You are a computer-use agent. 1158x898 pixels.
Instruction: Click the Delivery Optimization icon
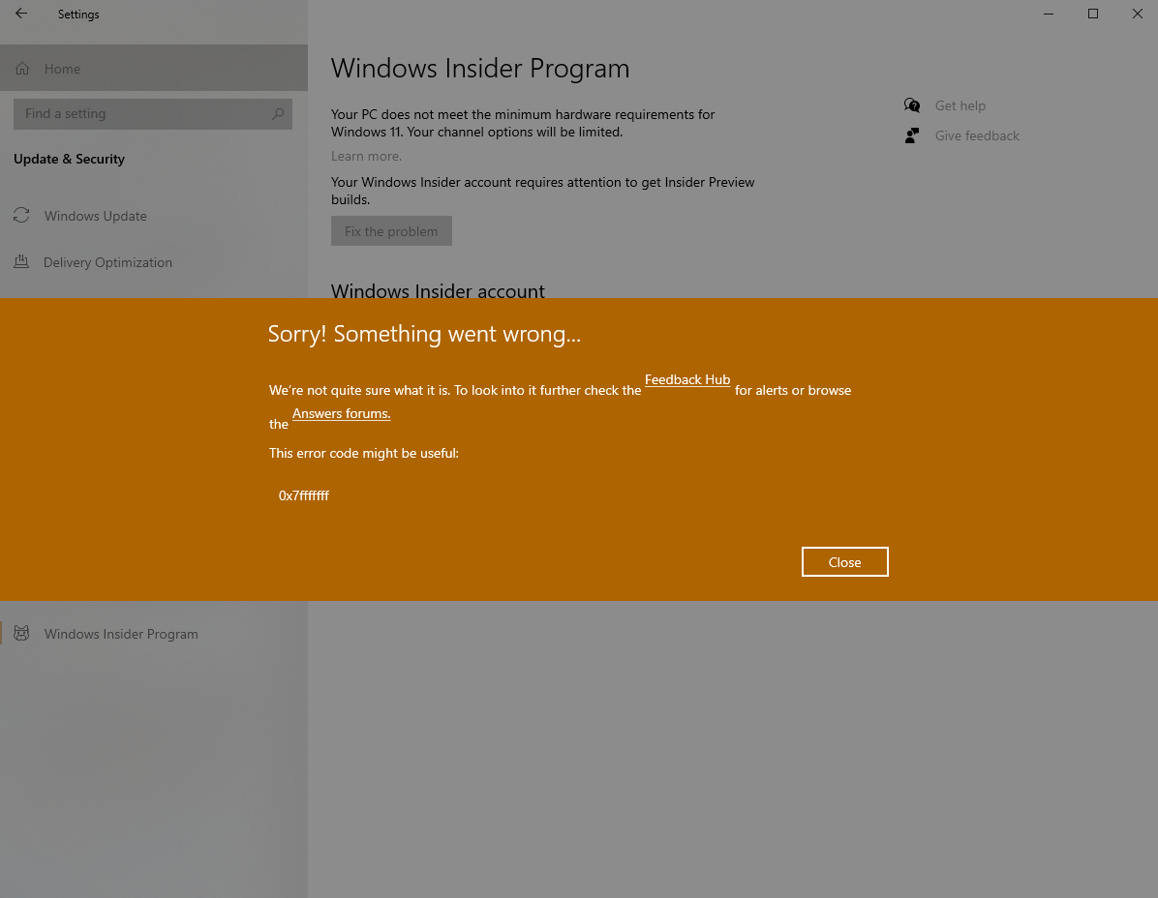21,262
